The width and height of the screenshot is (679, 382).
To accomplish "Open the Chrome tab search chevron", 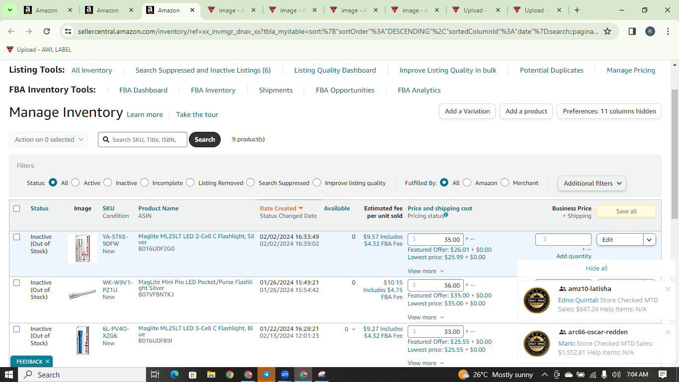I will point(9,10).
